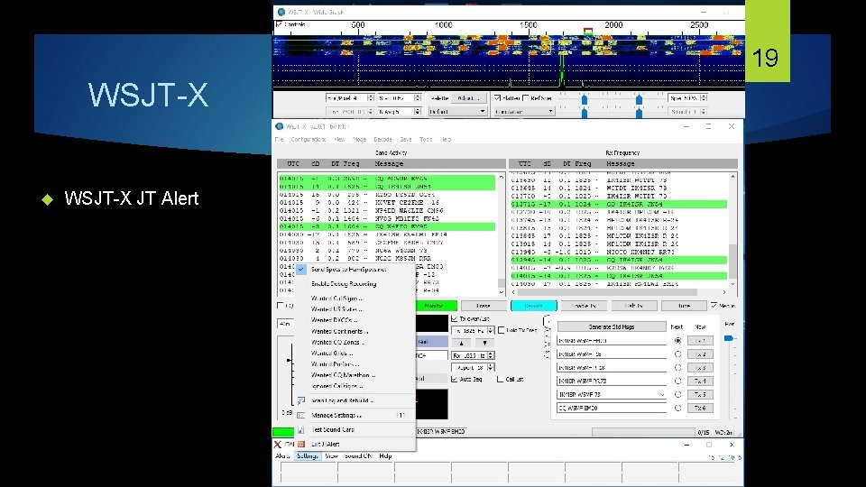Open the View menu in JTAlert
The height and width of the screenshot is (487, 866).
[331, 456]
